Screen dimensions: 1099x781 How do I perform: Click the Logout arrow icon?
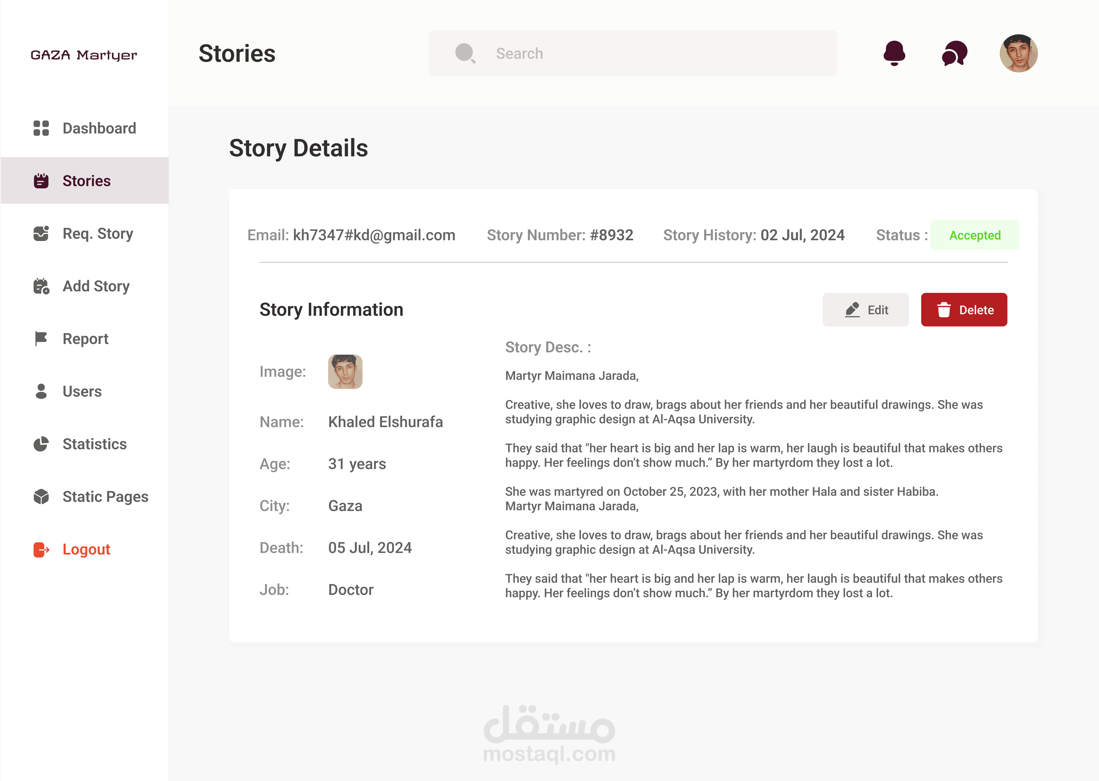pos(41,549)
